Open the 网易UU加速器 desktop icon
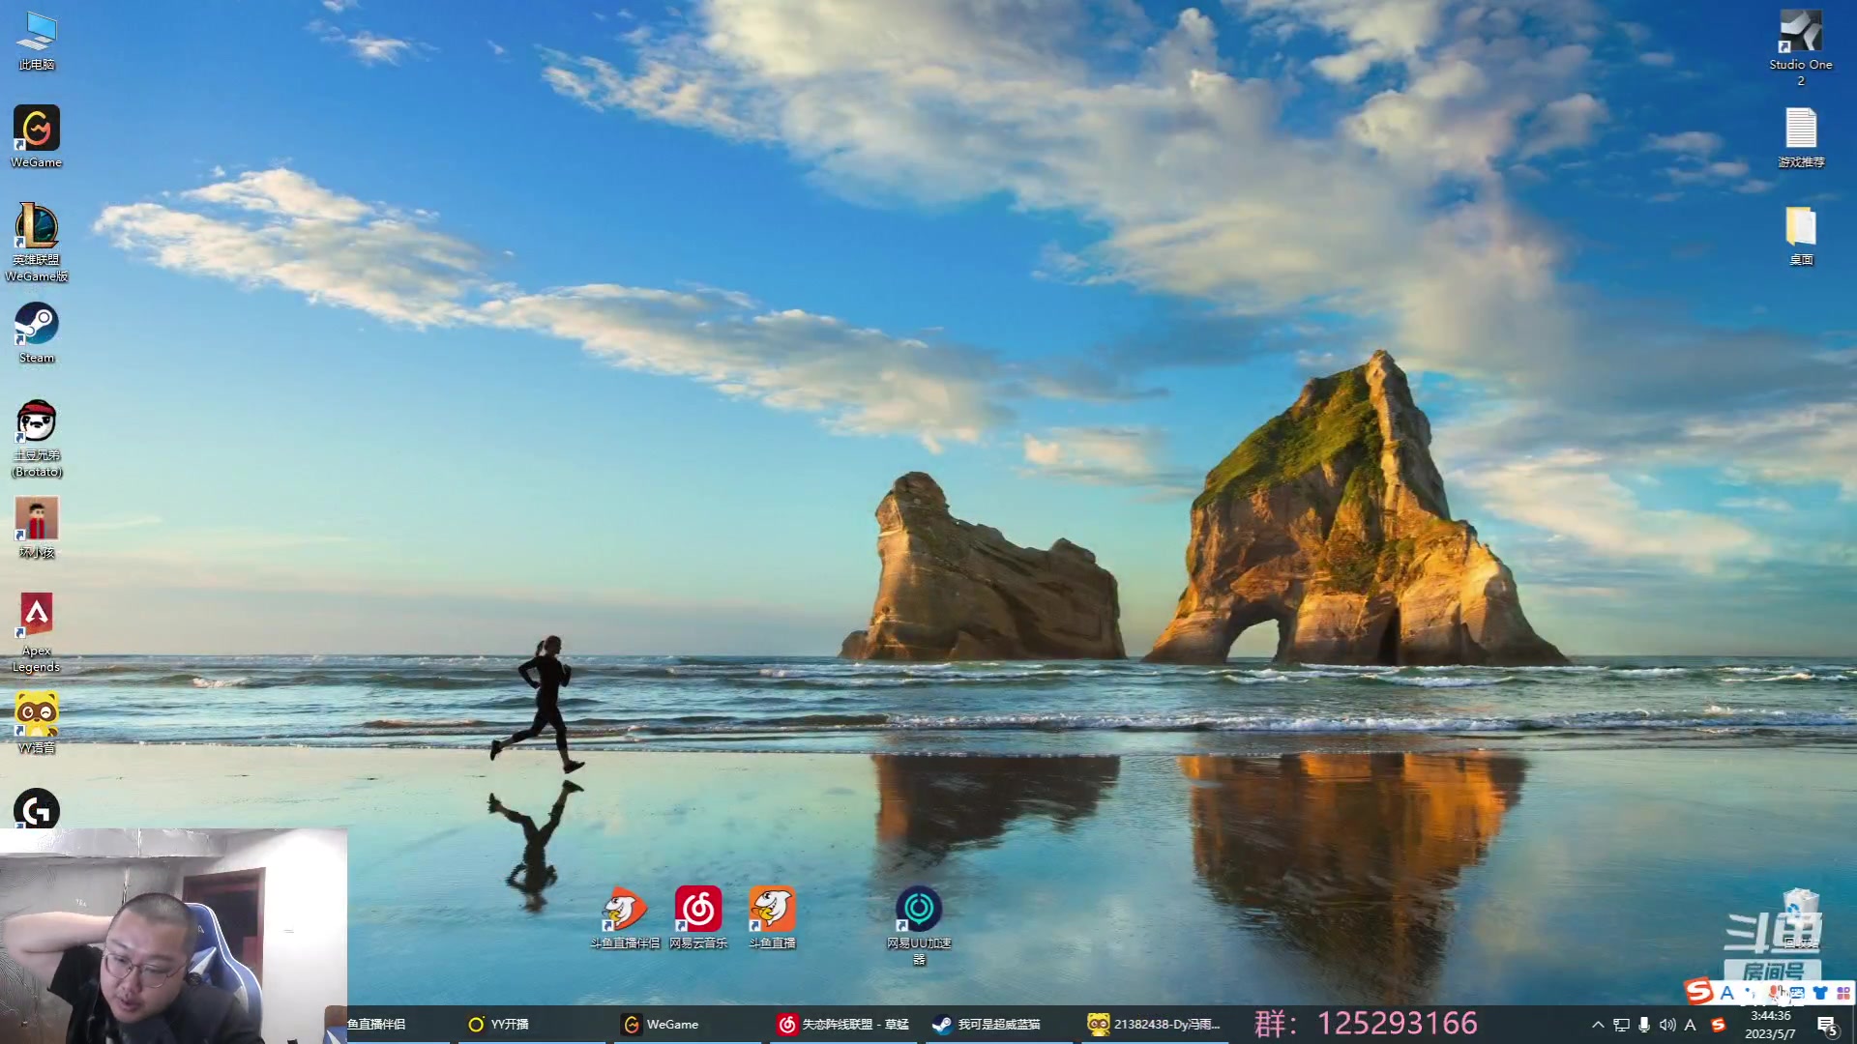The width and height of the screenshot is (1857, 1044). pos(918,910)
